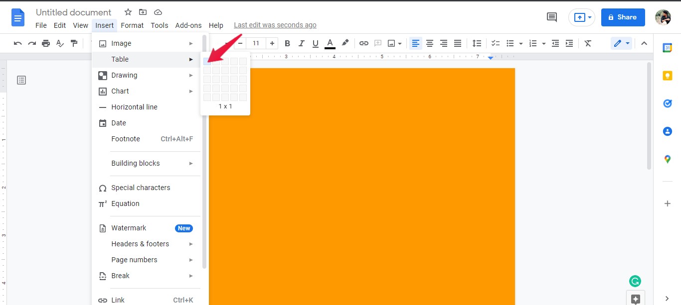Click the Print icon
This screenshot has height=305, width=681.
coord(45,43)
